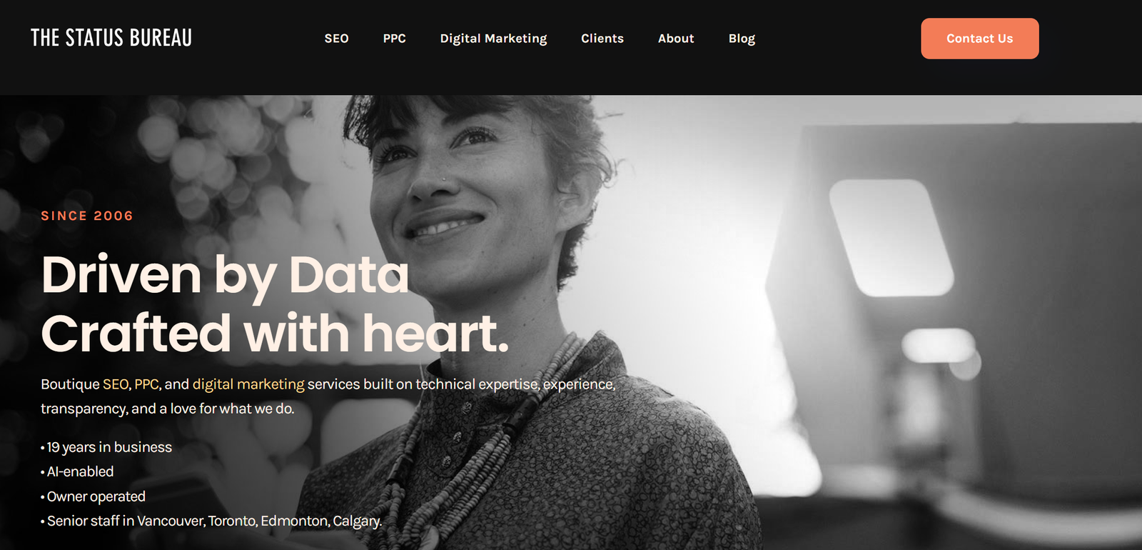Open the Blog from the top navigation
The width and height of the screenshot is (1142, 550).
[x=742, y=39]
